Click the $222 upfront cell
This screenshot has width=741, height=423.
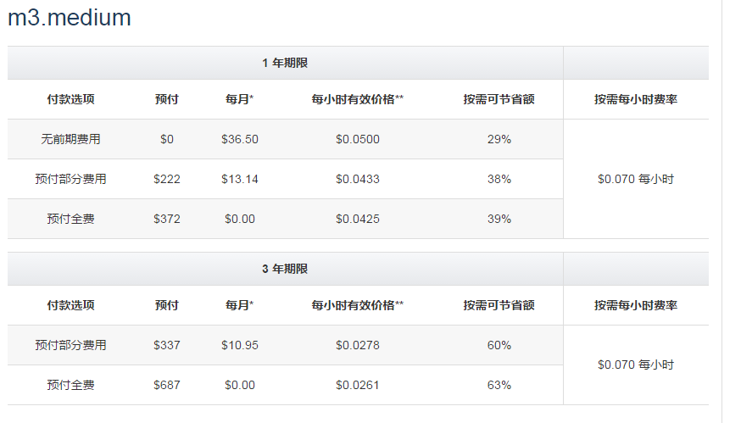point(167,179)
